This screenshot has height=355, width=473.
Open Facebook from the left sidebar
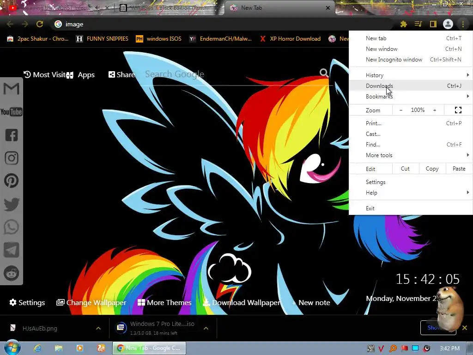point(12,135)
